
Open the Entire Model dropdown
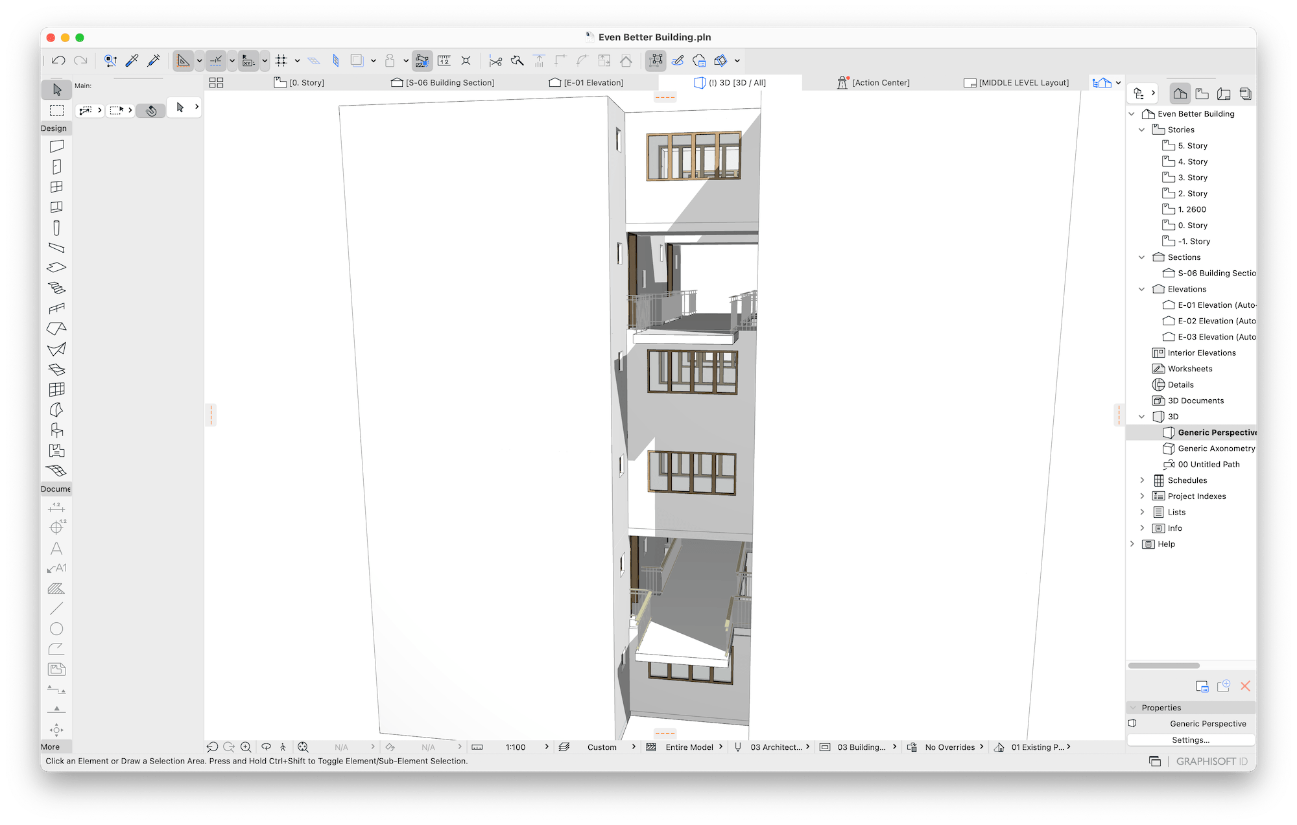click(689, 747)
